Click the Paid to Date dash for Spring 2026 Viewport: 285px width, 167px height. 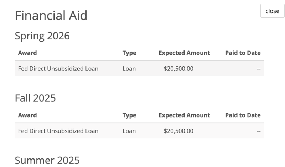259,69
